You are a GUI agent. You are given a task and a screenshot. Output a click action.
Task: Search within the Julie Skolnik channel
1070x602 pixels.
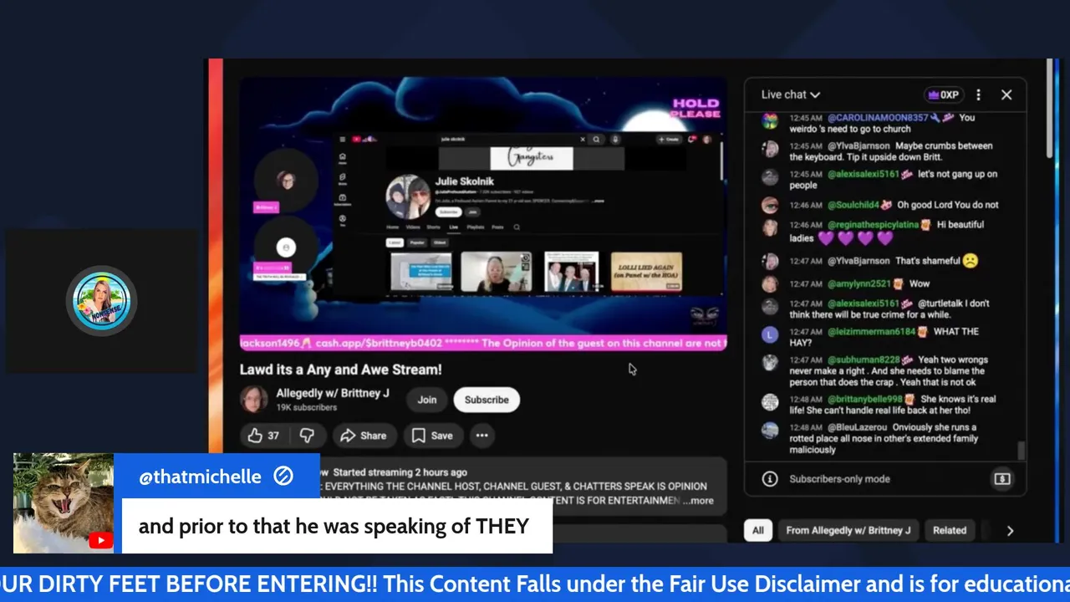click(517, 227)
